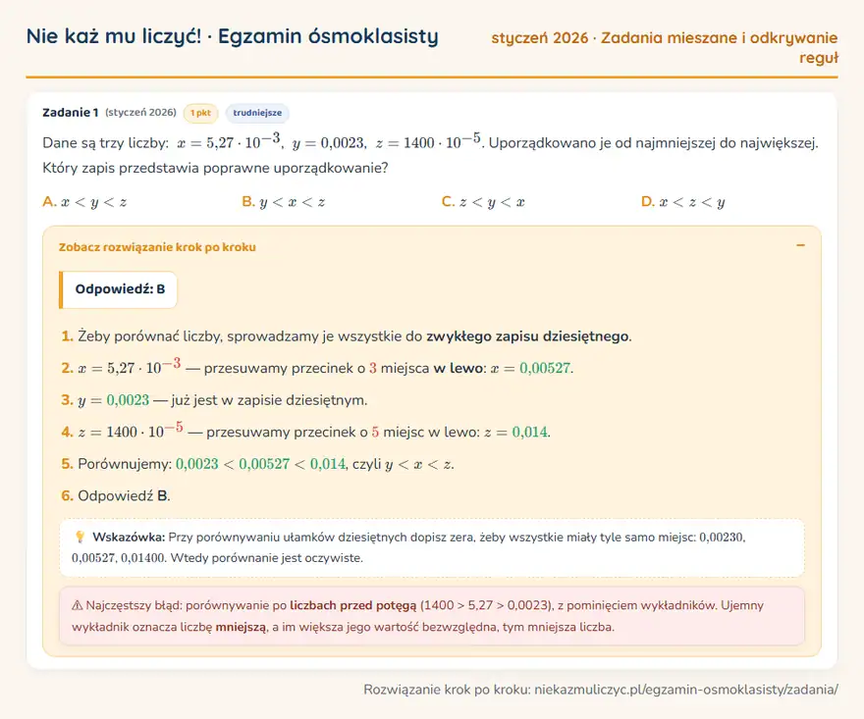Click the page title 'Nie każ mu liczyć! · Egzamin ósmoklasisty'
Image resolution: width=864 pixels, height=719 pixels.
point(233,36)
